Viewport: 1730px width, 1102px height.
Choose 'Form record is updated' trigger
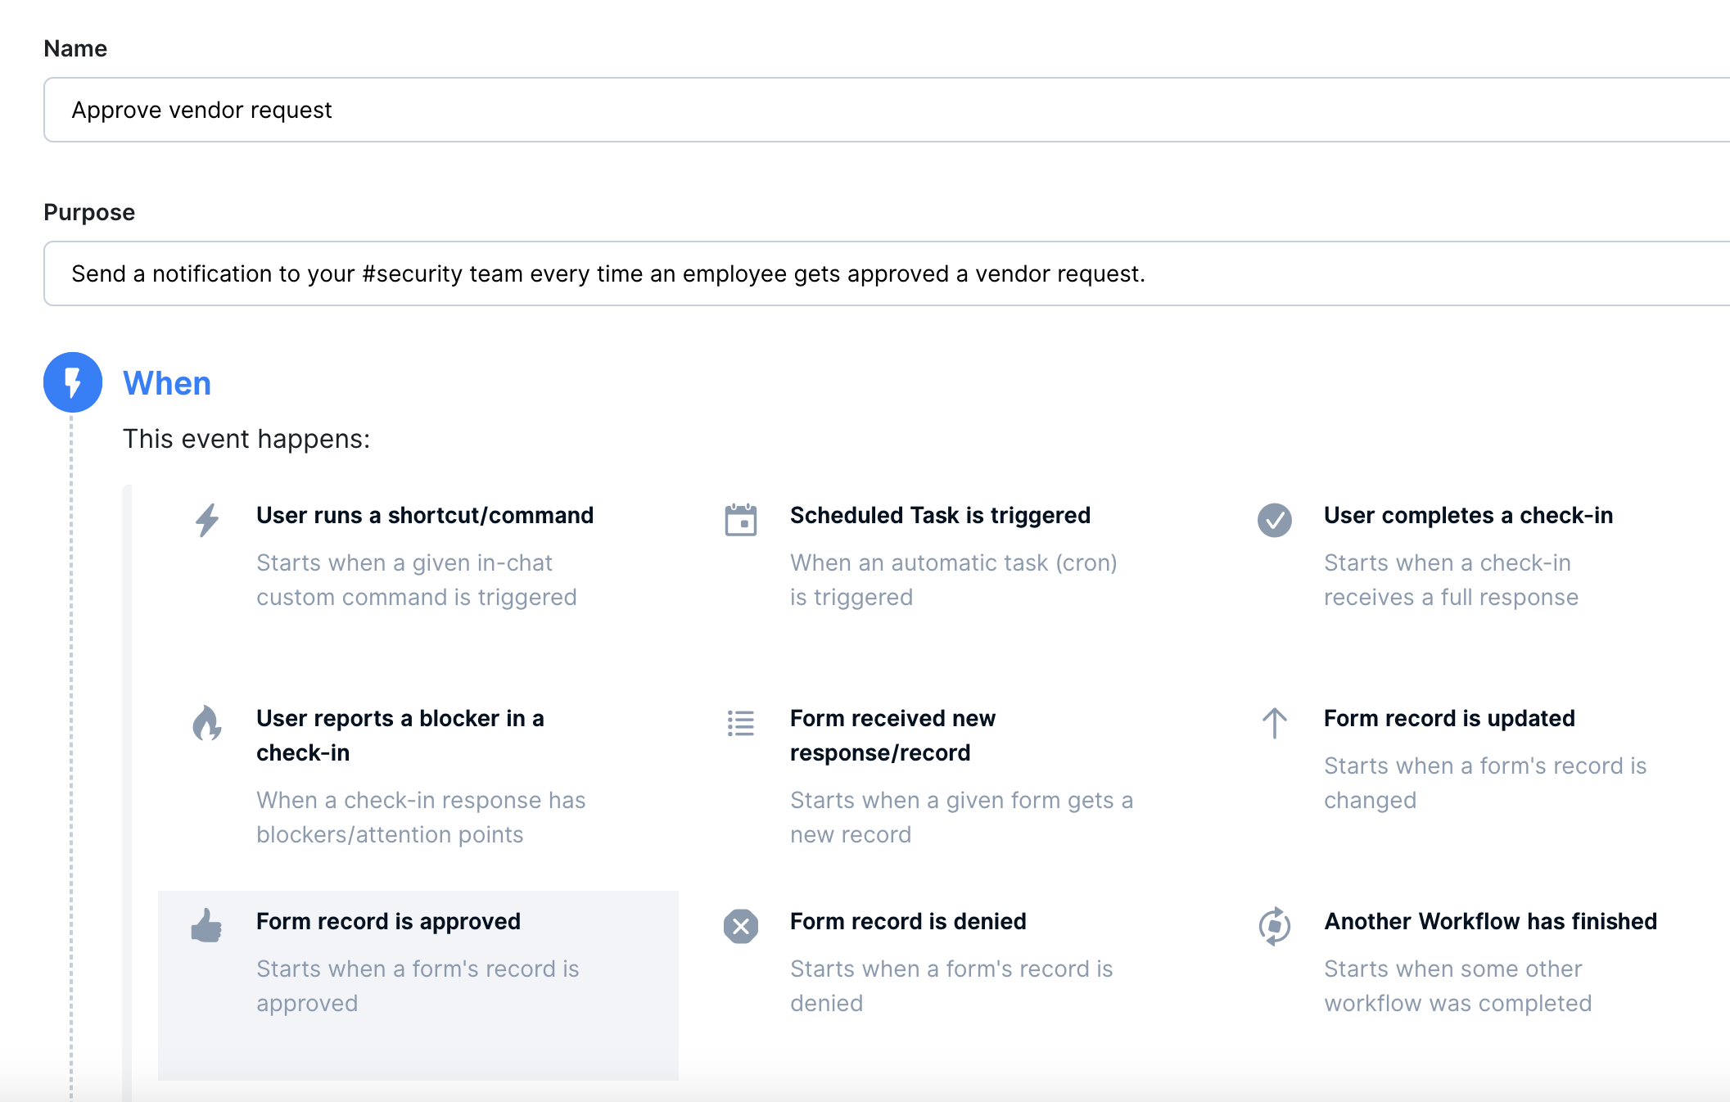coord(1449,718)
